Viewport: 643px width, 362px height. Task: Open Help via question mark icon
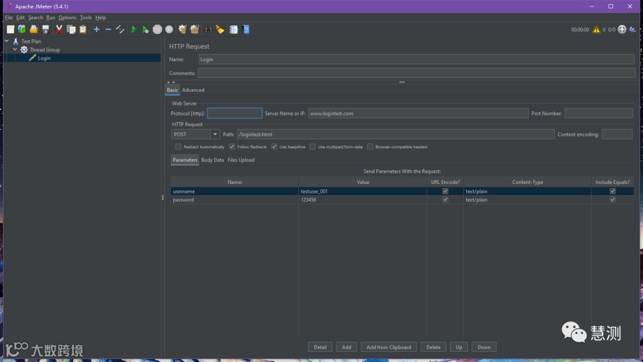click(246, 29)
